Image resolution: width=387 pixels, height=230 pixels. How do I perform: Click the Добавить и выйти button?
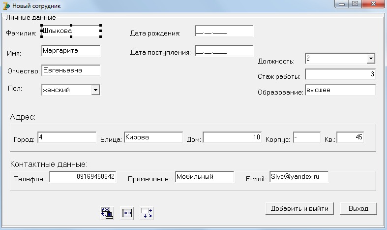pyautogui.click(x=299, y=208)
